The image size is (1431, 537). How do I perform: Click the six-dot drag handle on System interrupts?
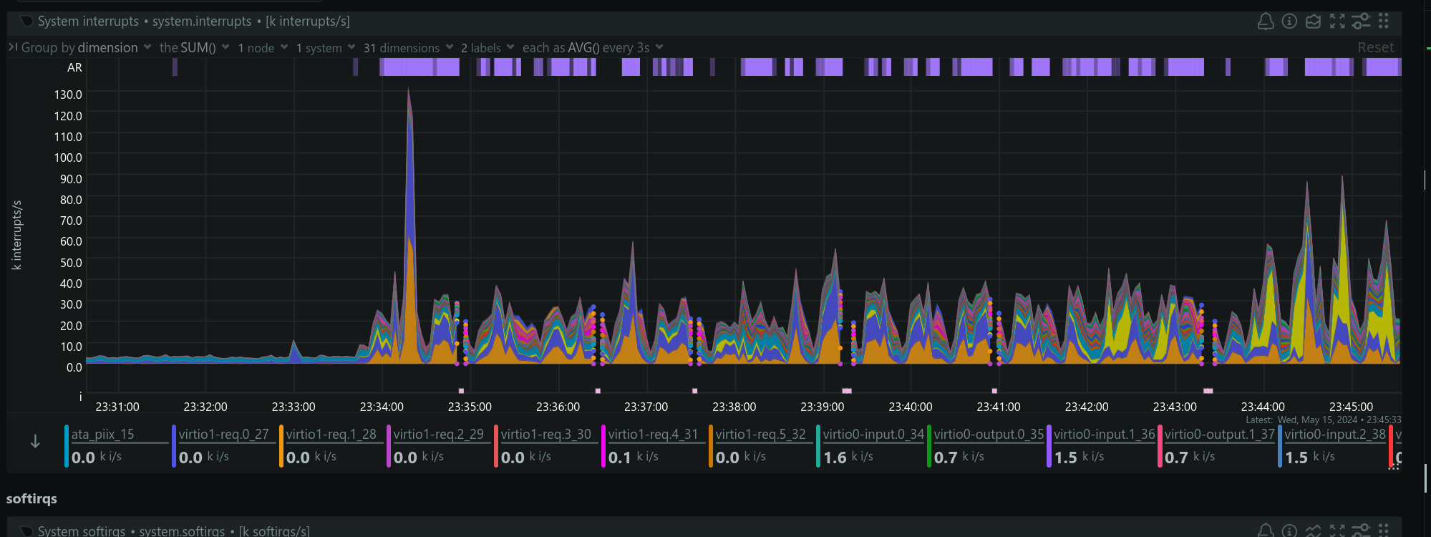click(x=1384, y=21)
